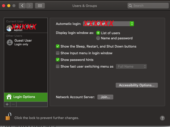Open the Full Name dropdown menu
Viewport: 170px width, 127px height.
click(x=131, y=66)
